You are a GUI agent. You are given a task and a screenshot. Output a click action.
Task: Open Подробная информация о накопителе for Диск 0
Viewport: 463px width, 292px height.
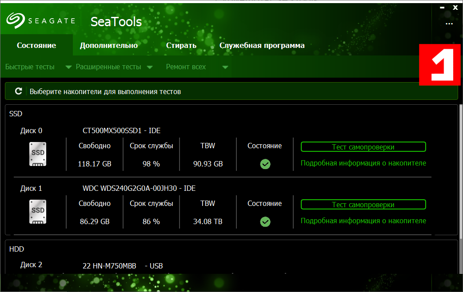pos(363,163)
